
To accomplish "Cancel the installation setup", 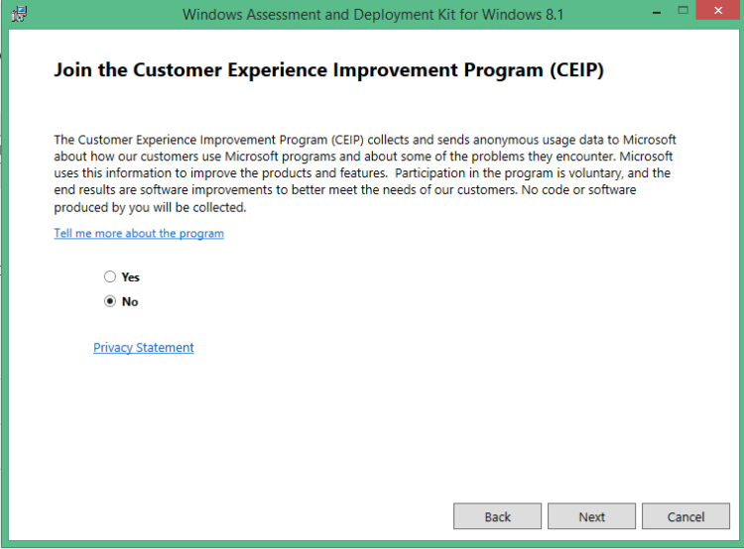I will 685,516.
